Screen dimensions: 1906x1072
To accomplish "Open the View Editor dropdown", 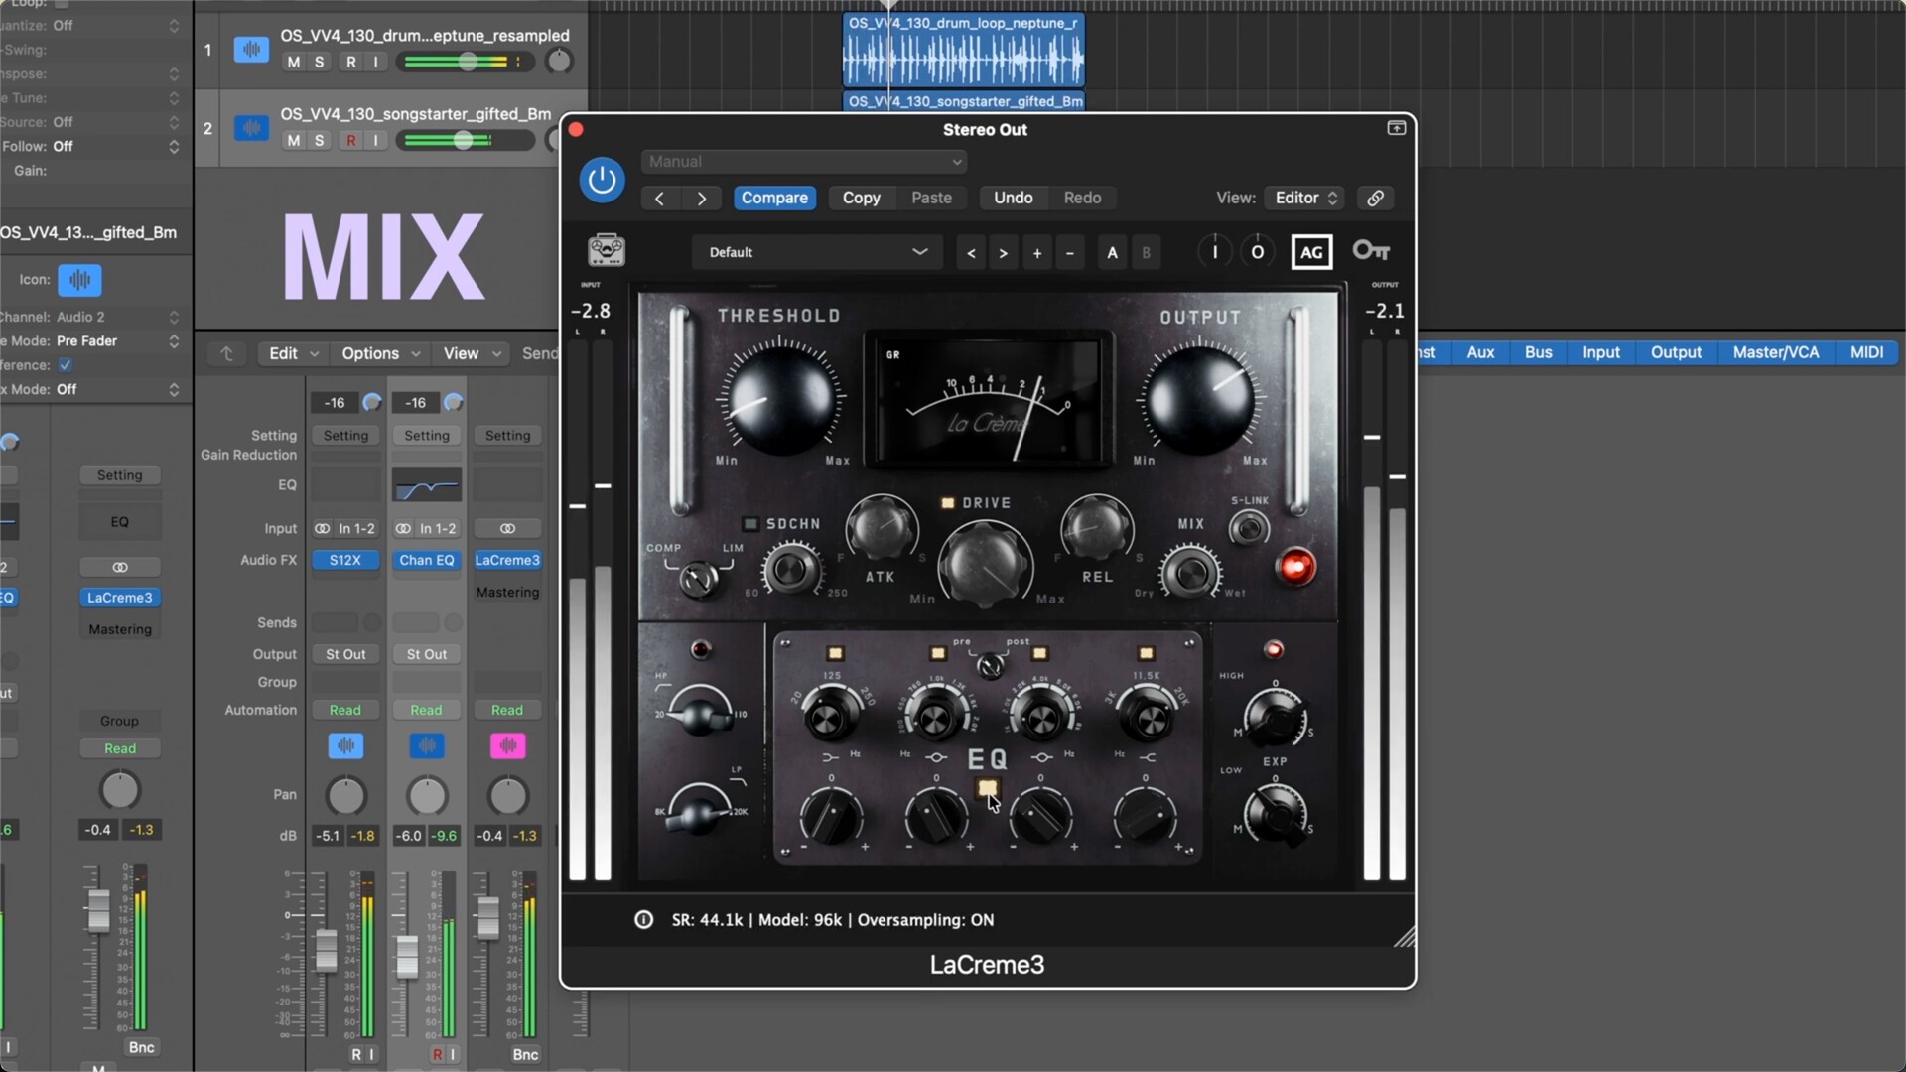I will 1305,199.
